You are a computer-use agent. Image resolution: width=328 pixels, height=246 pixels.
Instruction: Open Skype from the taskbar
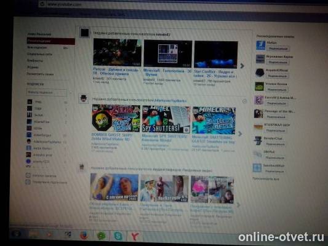coord(118,236)
